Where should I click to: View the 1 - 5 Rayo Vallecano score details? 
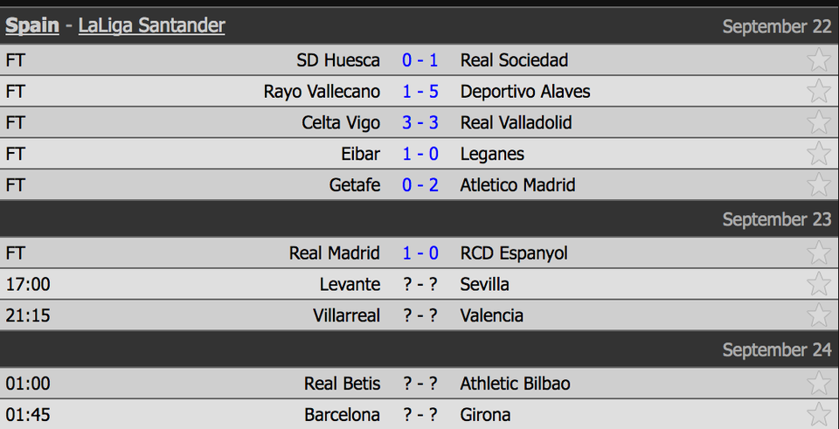420,92
